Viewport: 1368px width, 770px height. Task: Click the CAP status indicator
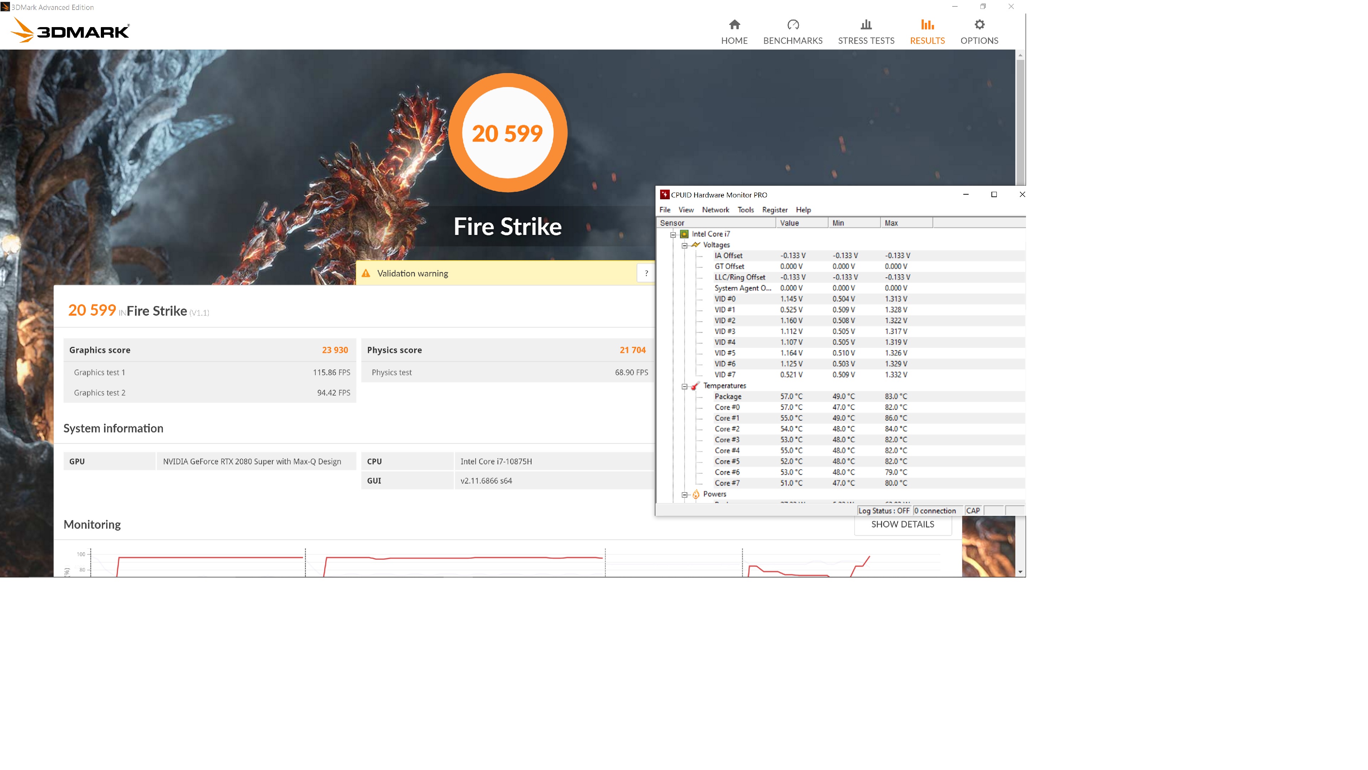tap(973, 511)
